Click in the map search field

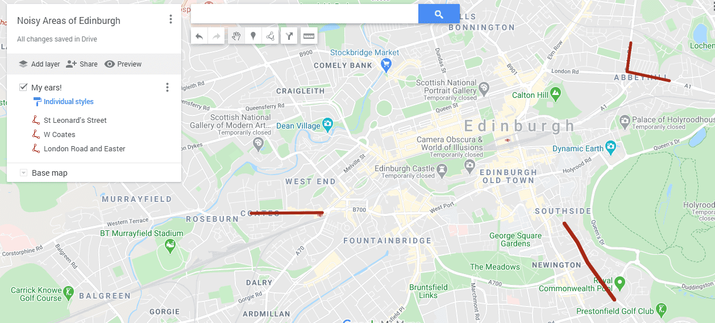(305, 14)
